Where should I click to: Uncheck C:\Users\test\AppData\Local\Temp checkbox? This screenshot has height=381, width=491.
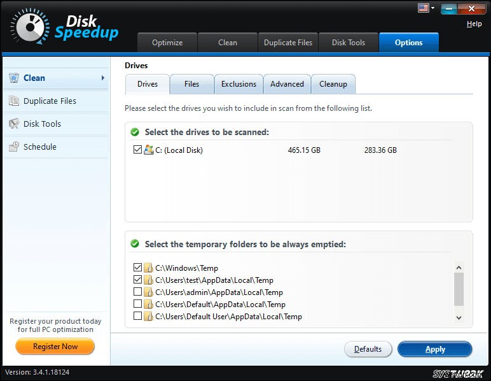(x=137, y=280)
